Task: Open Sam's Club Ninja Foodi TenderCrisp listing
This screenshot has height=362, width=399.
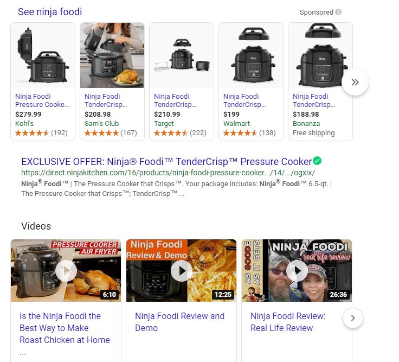Action: tap(106, 100)
